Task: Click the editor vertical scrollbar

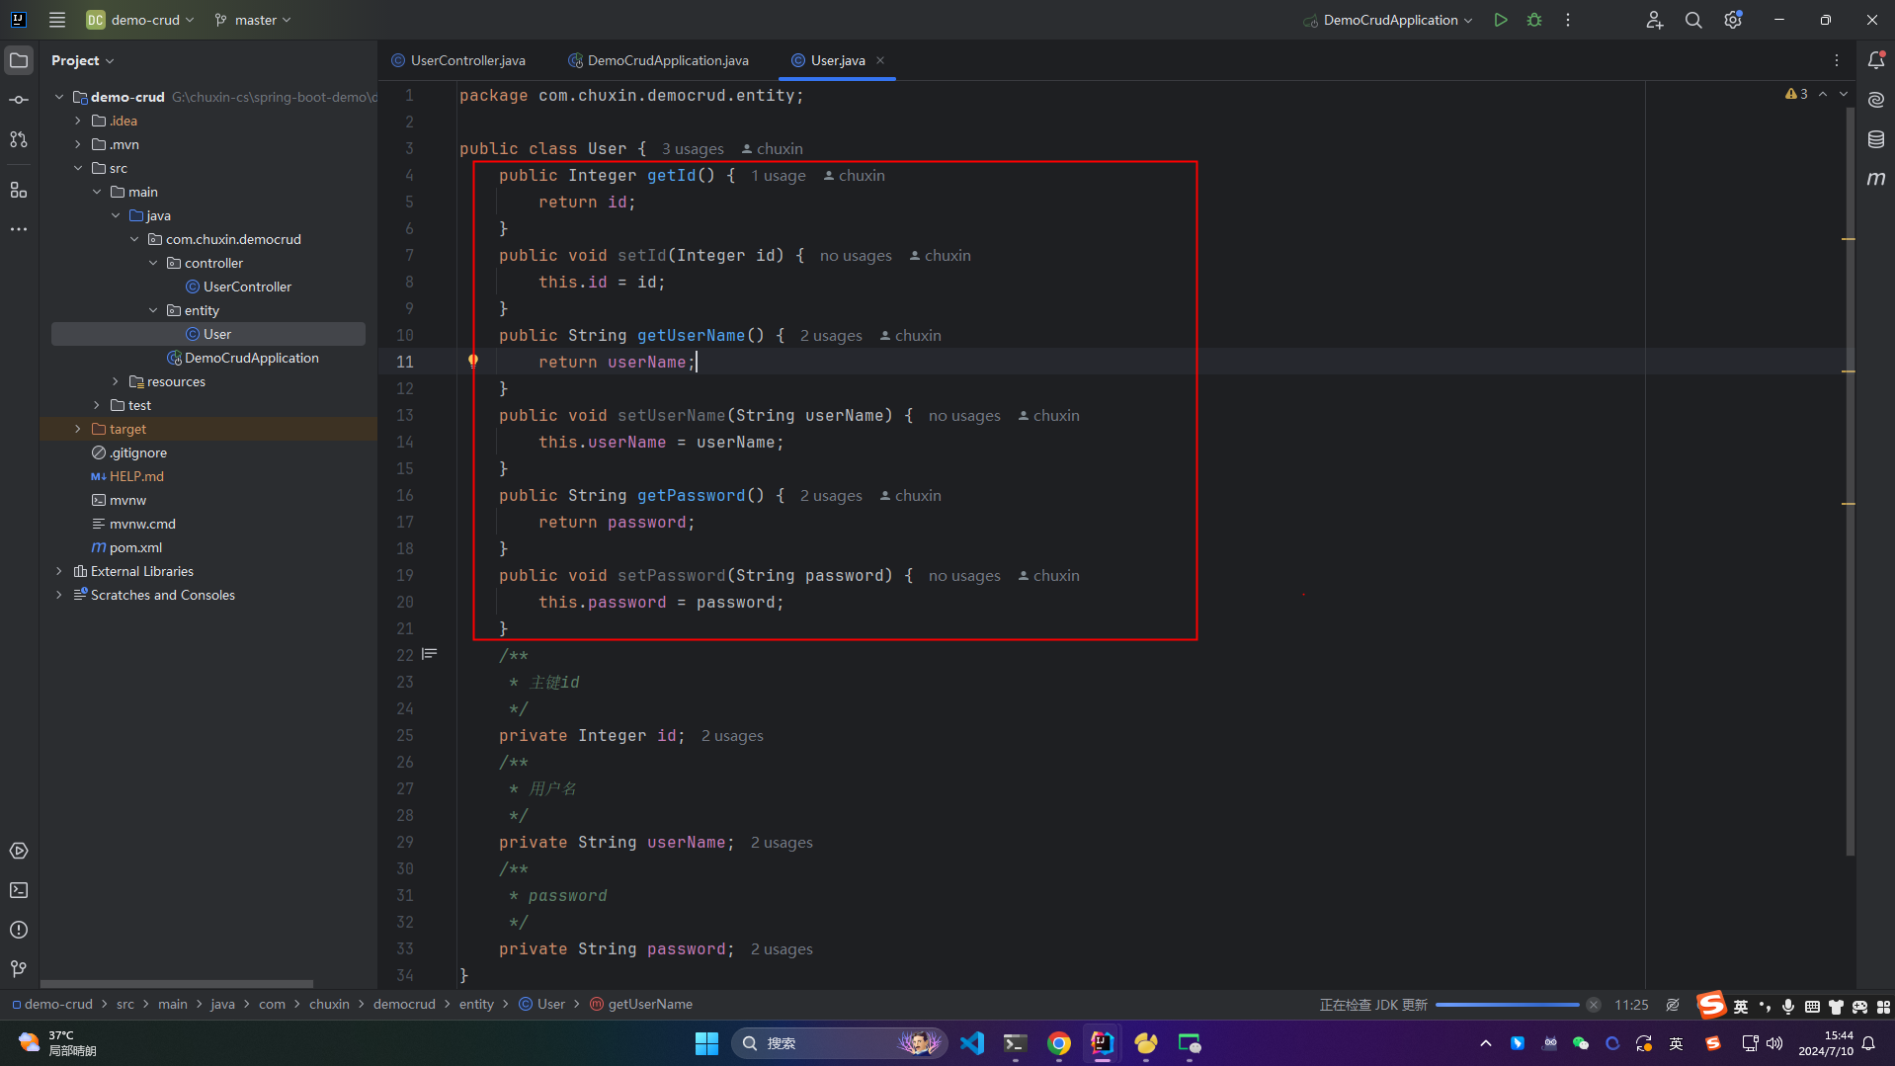Action: point(1850,480)
